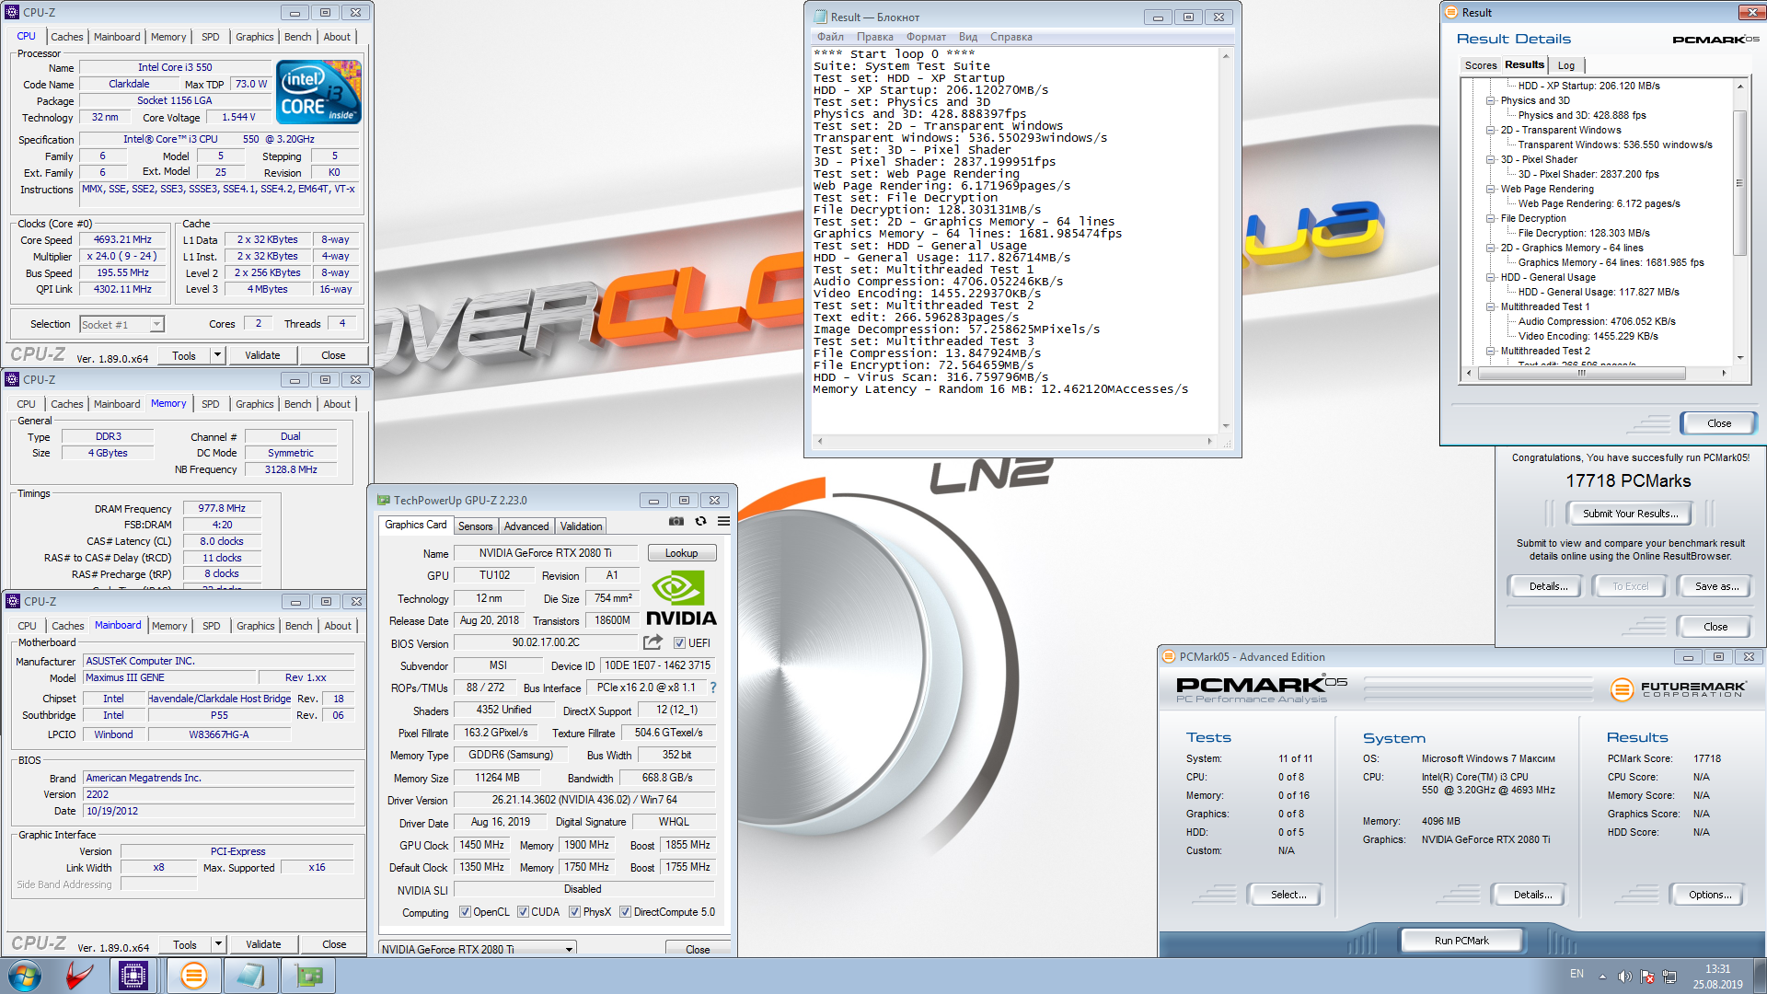The width and height of the screenshot is (1767, 994).
Task: Take a GPU-Z screenshot with the camera icon
Action: tap(676, 521)
